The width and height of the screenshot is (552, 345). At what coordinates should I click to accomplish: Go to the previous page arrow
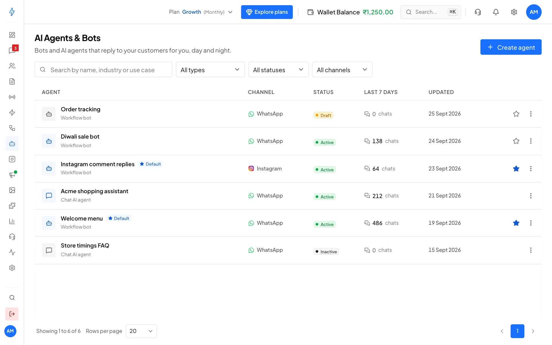(502, 331)
